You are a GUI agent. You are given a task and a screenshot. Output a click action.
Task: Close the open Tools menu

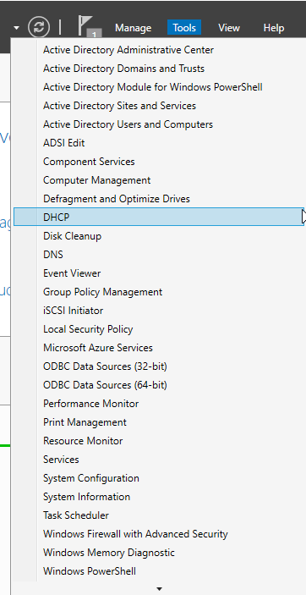[184, 28]
